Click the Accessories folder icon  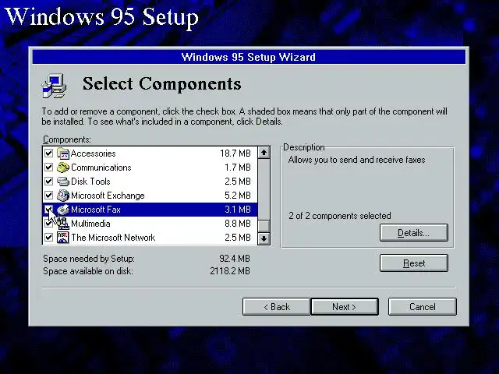click(x=63, y=153)
